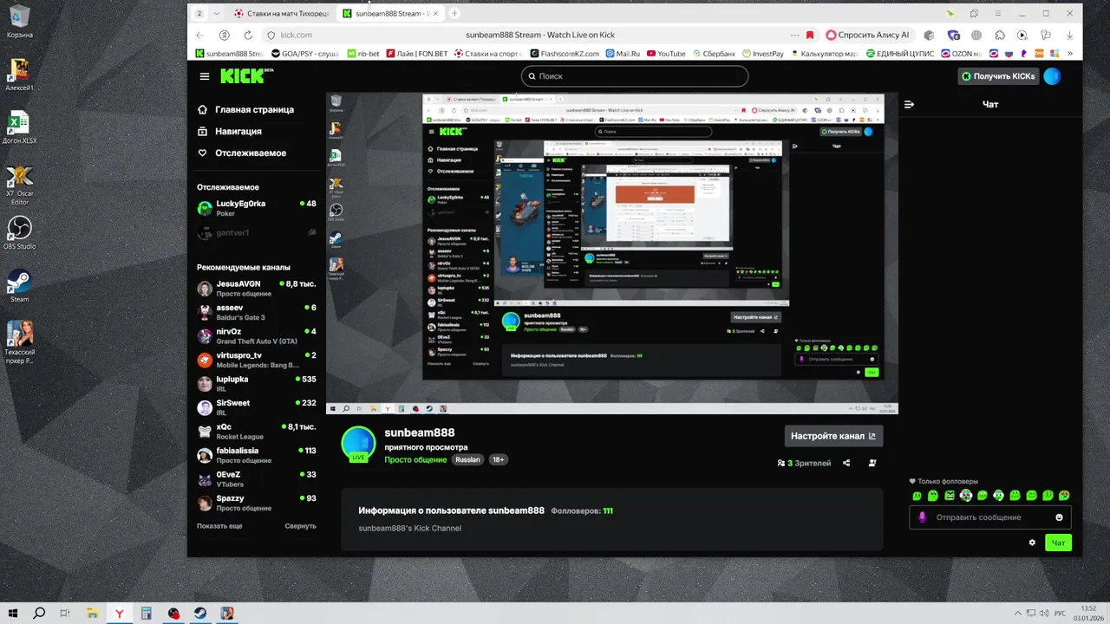The width and height of the screenshot is (1110, 624).
Task: Open SirSweet recommended channel
Action: coord(257,407)
